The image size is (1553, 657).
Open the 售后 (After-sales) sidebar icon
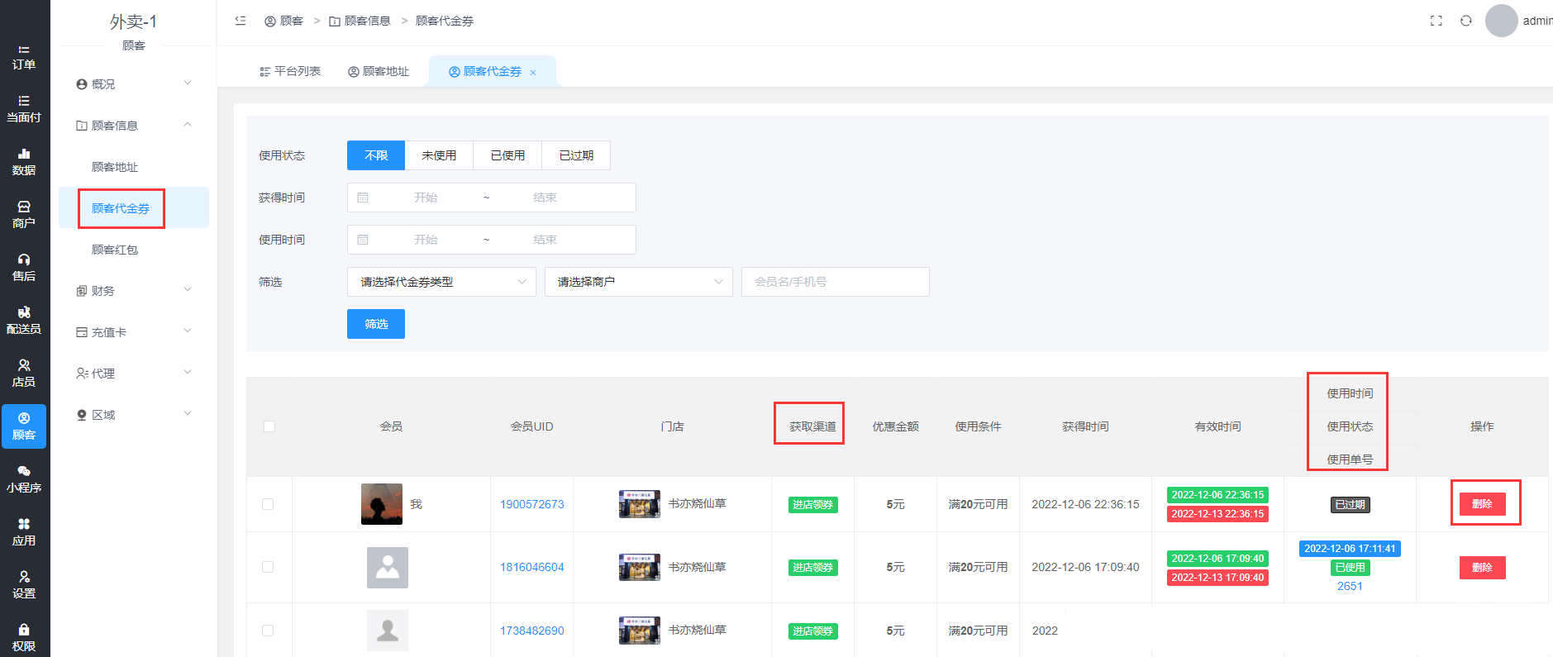point(24,268)
